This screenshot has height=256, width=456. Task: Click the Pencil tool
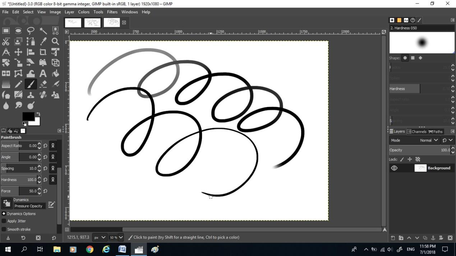coord(18,84)
